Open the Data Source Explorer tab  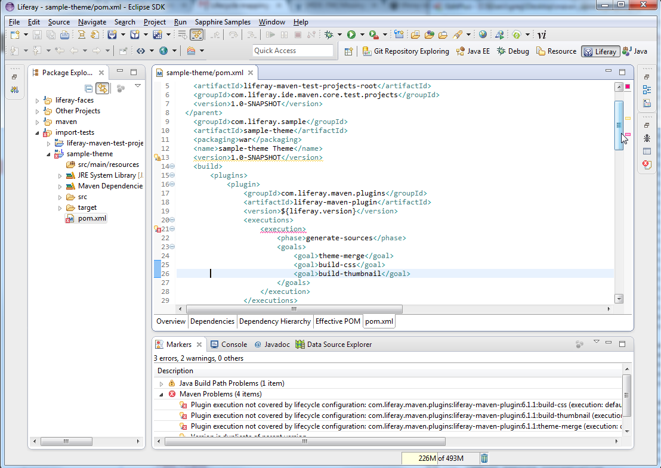pos(333,345)
